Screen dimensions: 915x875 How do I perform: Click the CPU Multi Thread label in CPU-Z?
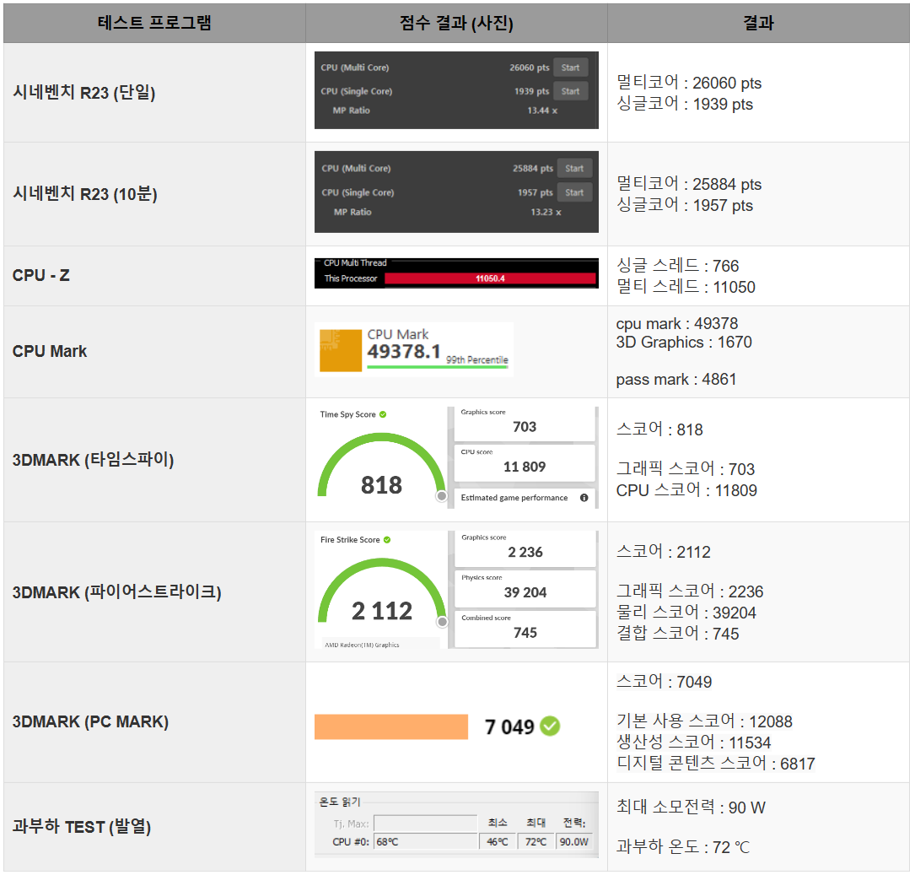tap(355, 263)
